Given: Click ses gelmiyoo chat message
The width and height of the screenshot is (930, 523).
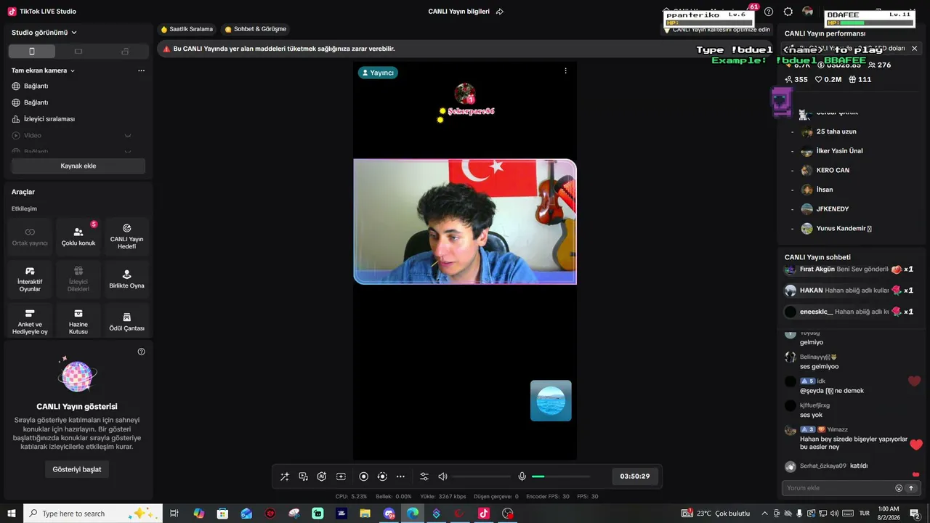Looking at the screenshot, I should (820, 367).
